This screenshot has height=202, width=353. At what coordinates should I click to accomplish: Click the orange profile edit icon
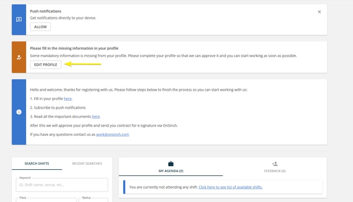pos(19,57)
